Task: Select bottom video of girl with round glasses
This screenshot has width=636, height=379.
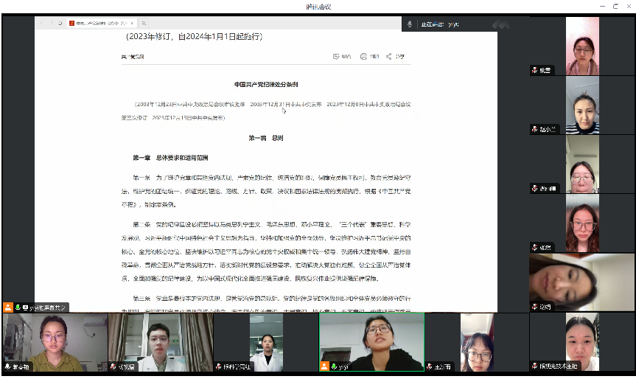Action: [477, 342]
